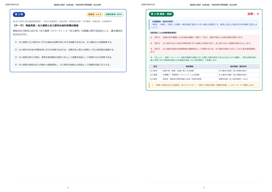
Task: Click the page 8 header date 2026/10/04 0:23
Action: [x=12, y=5]
